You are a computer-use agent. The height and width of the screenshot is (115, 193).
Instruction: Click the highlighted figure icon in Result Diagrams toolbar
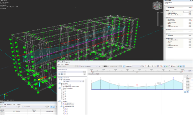click(181, 66)
